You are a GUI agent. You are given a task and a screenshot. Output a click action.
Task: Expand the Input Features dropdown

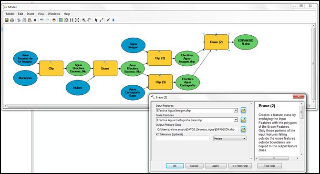pyautogui.click(x=236, y=110)
